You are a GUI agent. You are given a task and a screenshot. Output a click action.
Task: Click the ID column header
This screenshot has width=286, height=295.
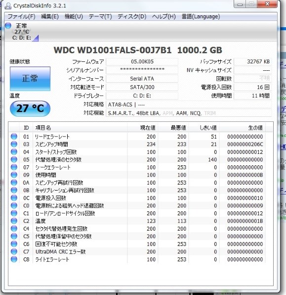coord(26,128)
